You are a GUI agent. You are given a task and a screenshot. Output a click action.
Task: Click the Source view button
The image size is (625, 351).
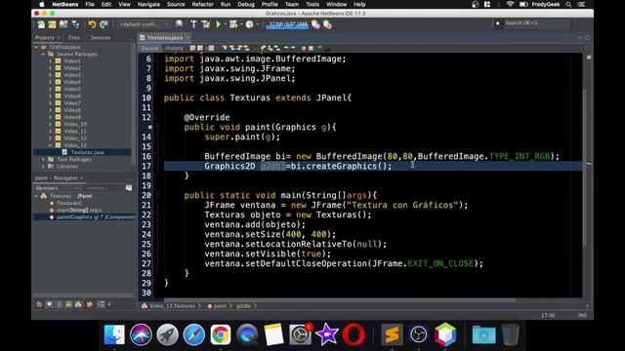pyautogui.click(x=149, y=48)
